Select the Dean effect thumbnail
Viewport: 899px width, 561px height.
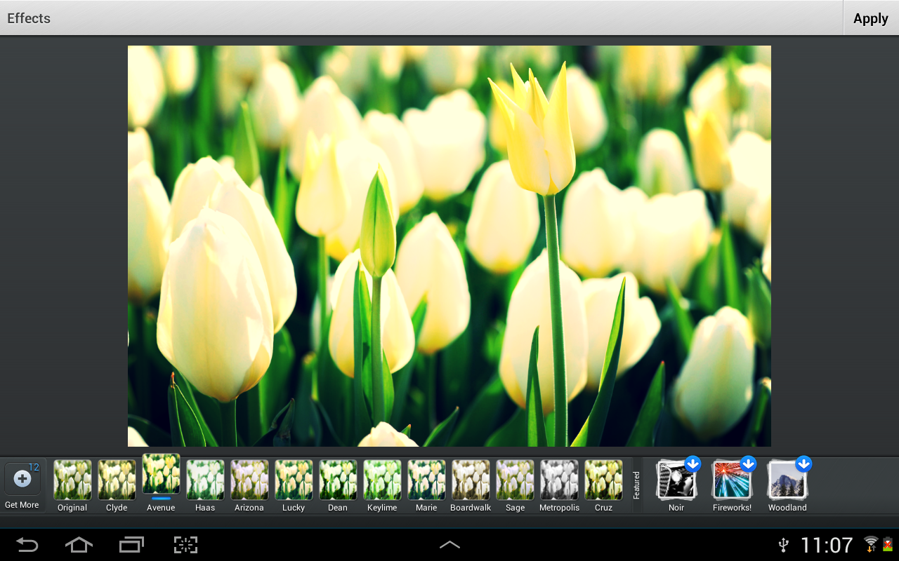338,485
